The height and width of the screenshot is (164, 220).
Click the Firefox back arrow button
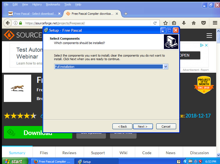tap(8, 23)
